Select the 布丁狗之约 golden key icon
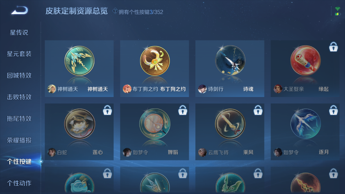Viewport: 345px width, 194px height. tap(155, 61)
